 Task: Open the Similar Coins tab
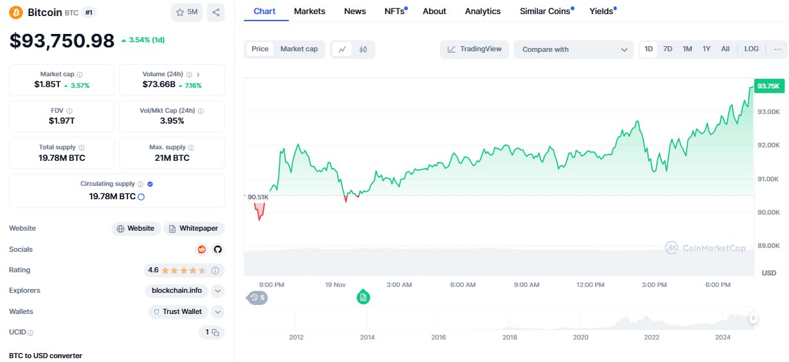(546, 11)
